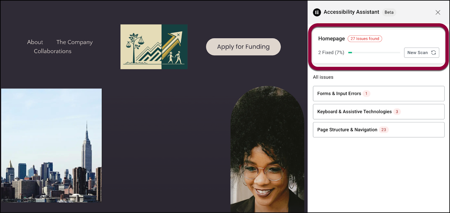Click the Beta badge

point(389,12)
